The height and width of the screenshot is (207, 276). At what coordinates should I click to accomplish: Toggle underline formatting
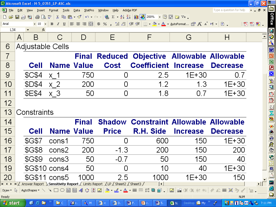pyautogui.click(x=64, y=24)
